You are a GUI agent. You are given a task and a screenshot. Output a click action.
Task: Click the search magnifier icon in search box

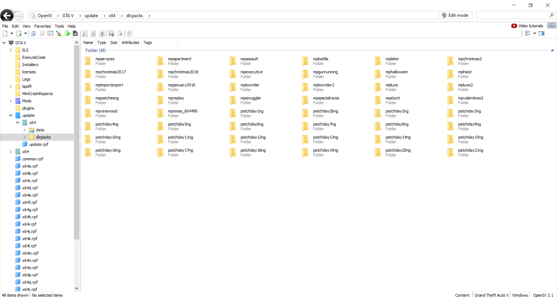[551, 15]
